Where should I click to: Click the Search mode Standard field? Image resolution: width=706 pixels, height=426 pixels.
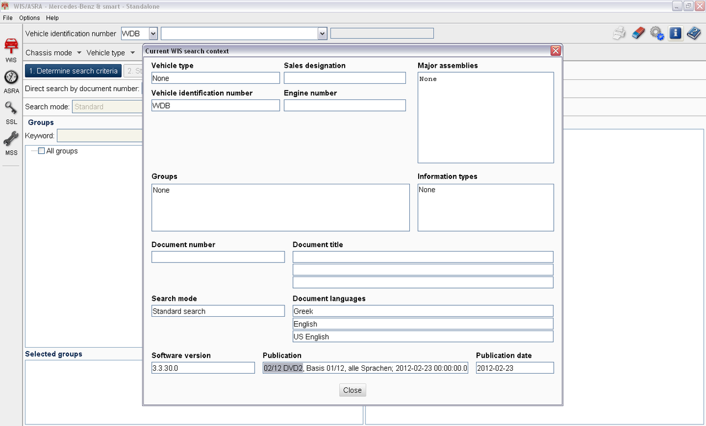tap(108, 106)
